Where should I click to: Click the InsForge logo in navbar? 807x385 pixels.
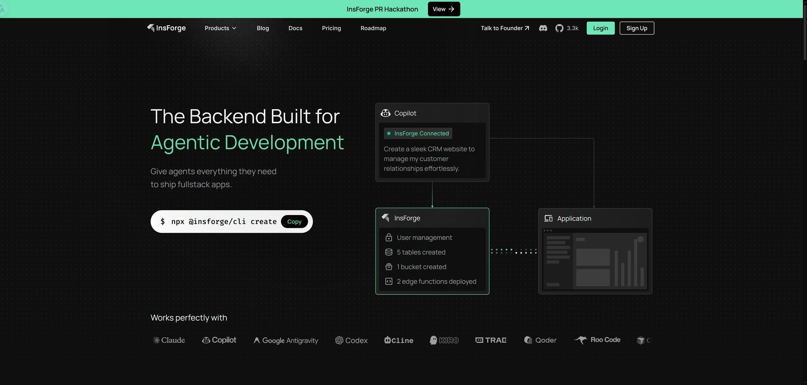pyautogui.click(x=166, y=28)
